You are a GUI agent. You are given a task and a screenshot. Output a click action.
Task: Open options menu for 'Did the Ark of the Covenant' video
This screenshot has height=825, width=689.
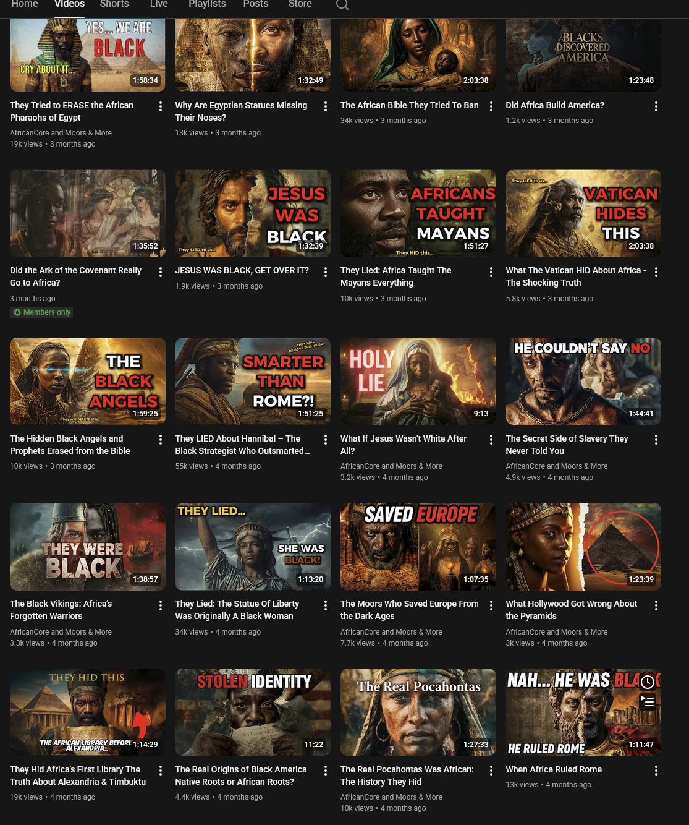coord(161,272)
